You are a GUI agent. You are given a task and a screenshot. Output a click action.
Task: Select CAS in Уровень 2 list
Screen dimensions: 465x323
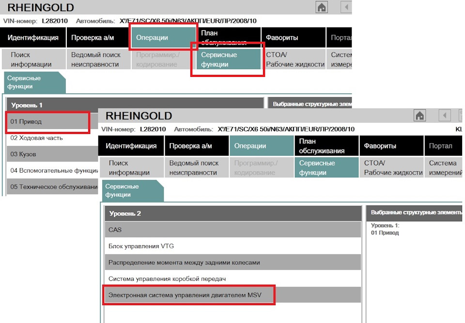pyautogui.click(x=233, y=230)
